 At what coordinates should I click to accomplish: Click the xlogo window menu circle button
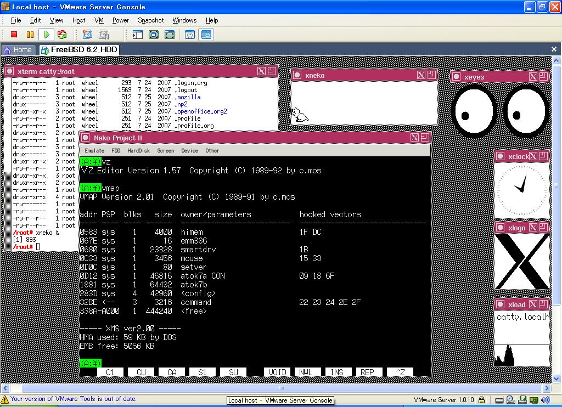[501, 228]
